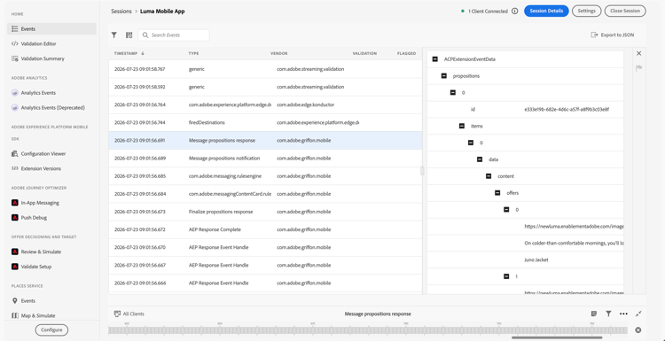
Task: Click the Map & Simulate map icon
Action: 15,315
